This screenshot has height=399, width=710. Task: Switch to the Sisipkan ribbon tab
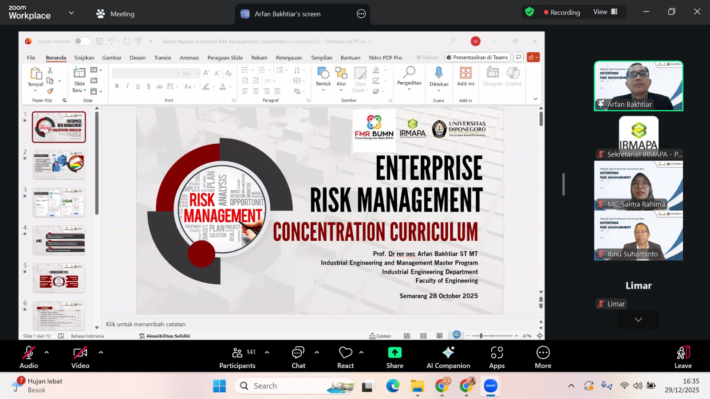(x=84, y=58)
